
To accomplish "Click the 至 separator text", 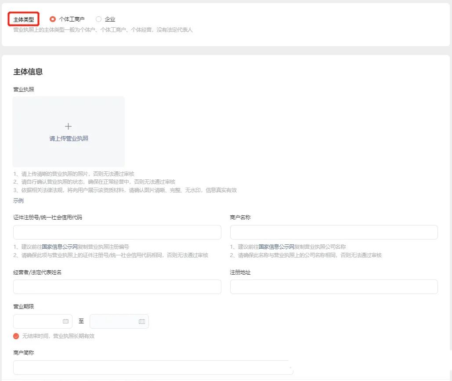I will (x=81, y=321).
